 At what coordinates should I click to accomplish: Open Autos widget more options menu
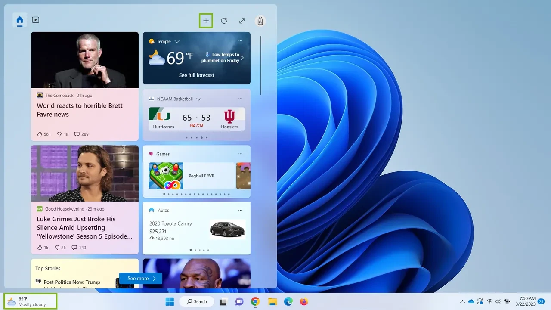[240, 210]
